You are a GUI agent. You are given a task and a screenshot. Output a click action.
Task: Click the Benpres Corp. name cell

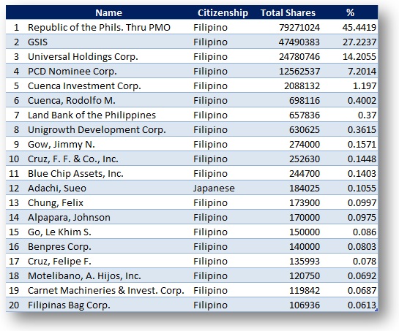click(x=59, y=247)
